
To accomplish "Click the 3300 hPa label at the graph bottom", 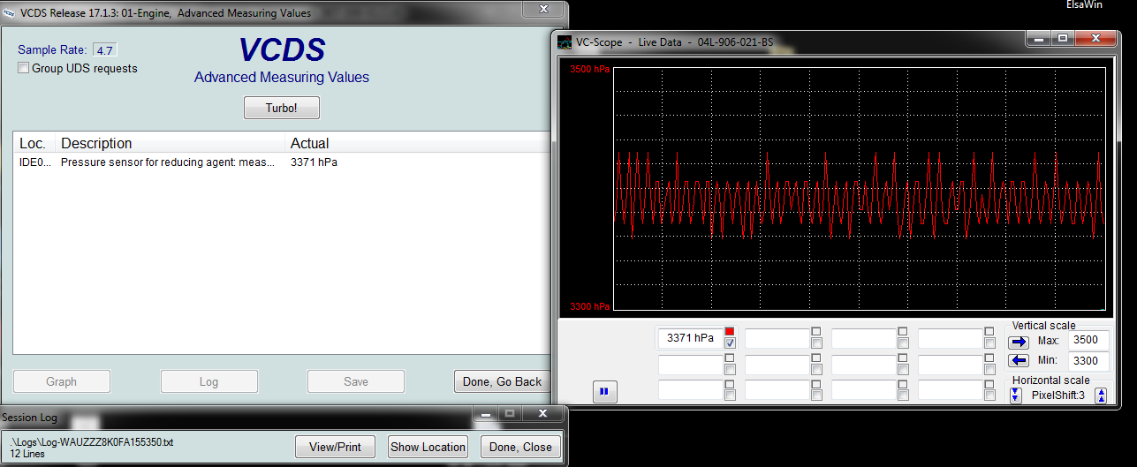I will pyautogui.click(x=589, y=306).
